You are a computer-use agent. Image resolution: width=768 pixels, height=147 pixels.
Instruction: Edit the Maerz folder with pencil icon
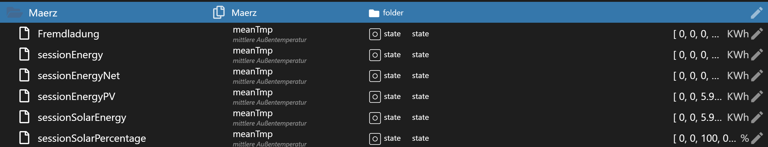pos(757,13)
